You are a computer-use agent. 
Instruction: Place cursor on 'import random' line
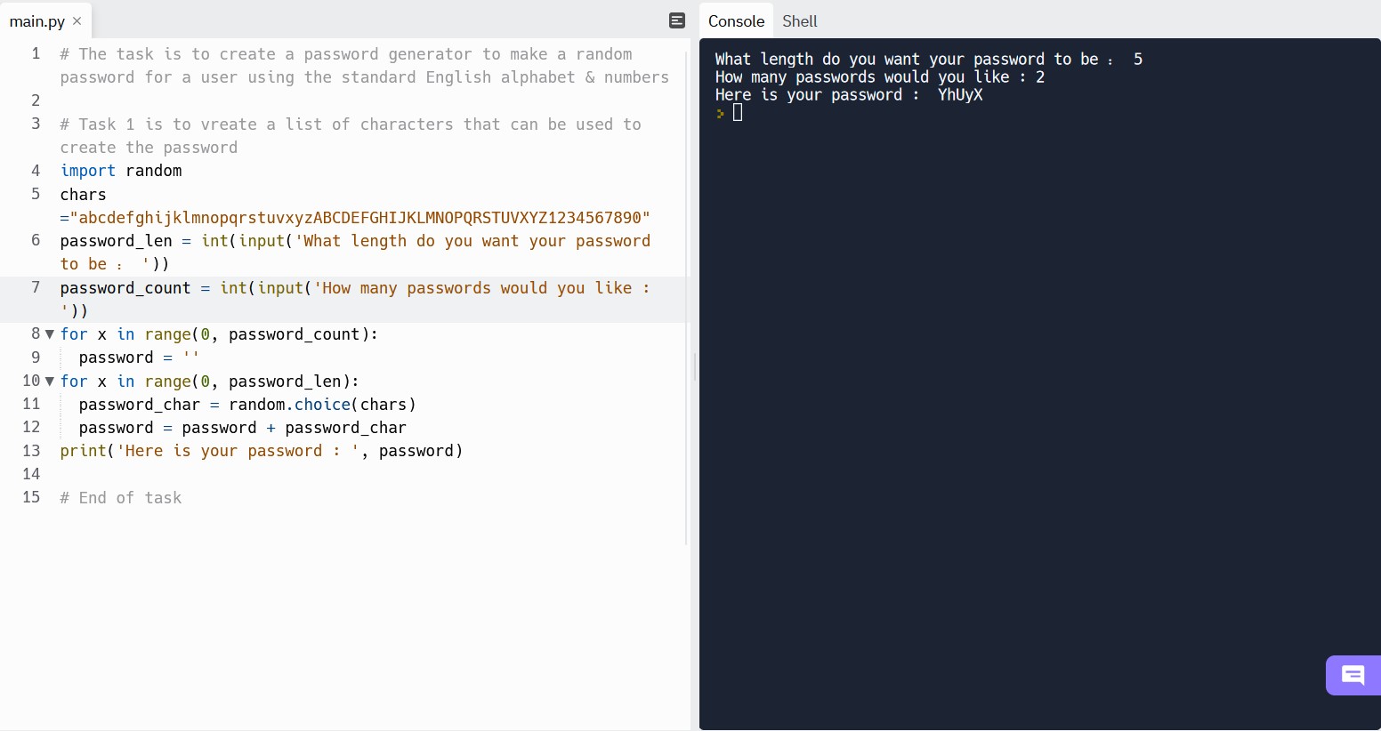[x=121, y=171]
